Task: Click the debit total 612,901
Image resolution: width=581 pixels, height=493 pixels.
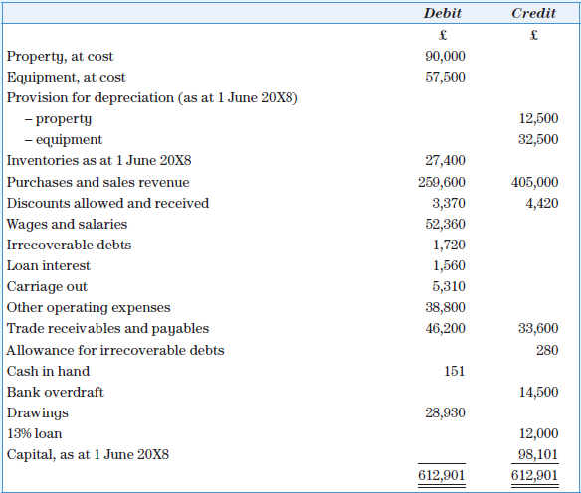Action: 442,475
